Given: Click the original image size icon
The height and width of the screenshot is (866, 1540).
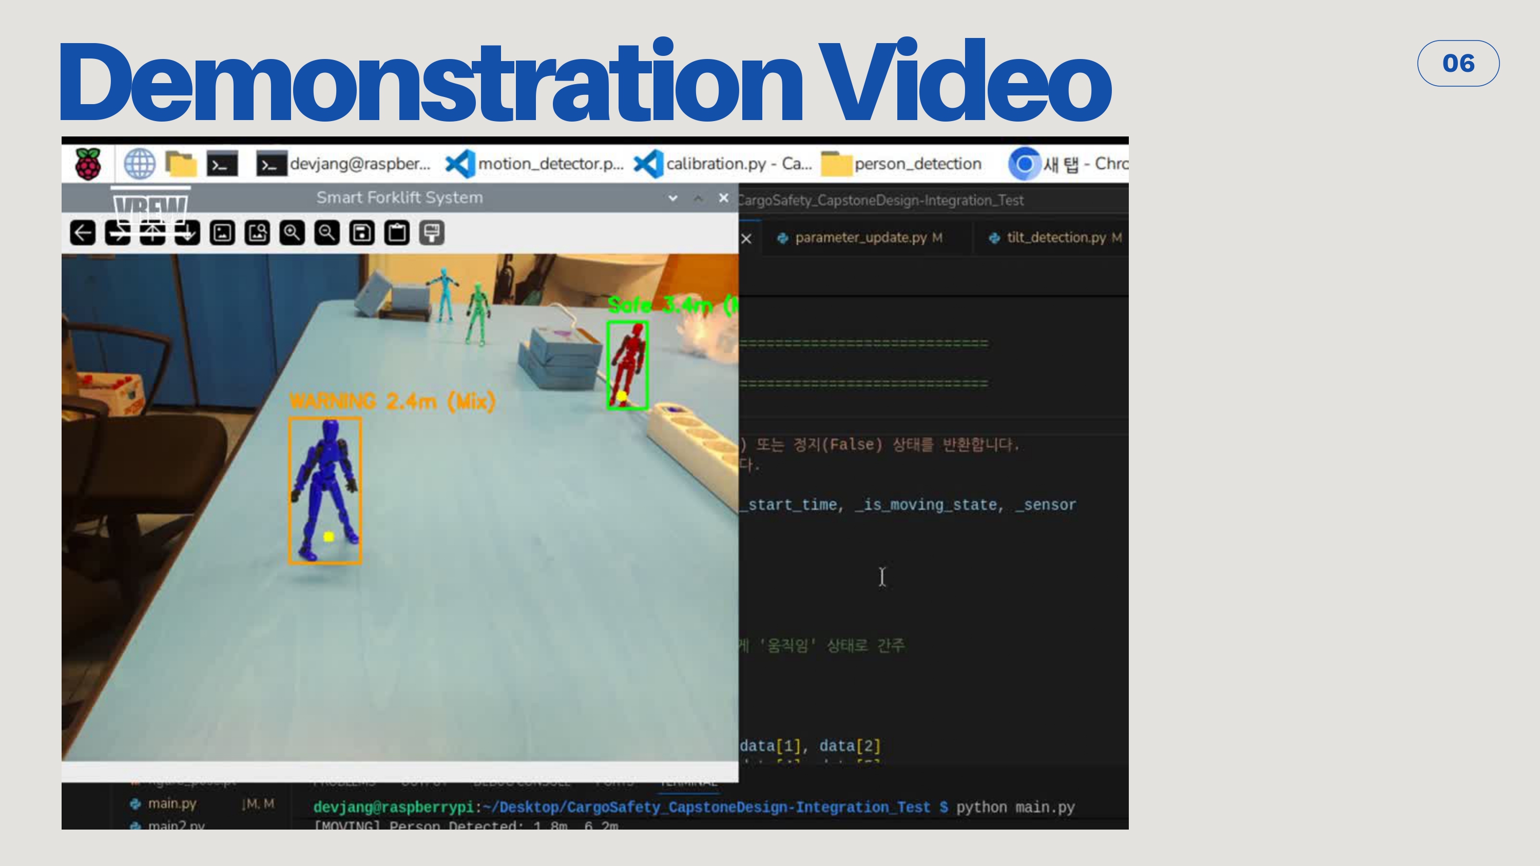Looking at the screenshot, I should point(222,232).
